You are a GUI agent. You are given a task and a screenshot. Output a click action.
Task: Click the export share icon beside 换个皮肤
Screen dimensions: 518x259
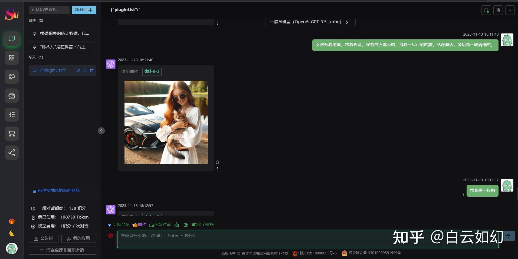coord(186,224)
